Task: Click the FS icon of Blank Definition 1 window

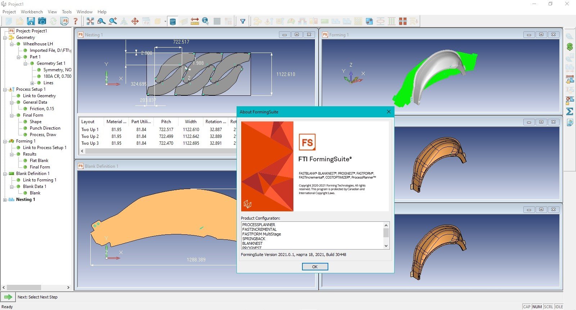Action: click(x=81, y=166)
